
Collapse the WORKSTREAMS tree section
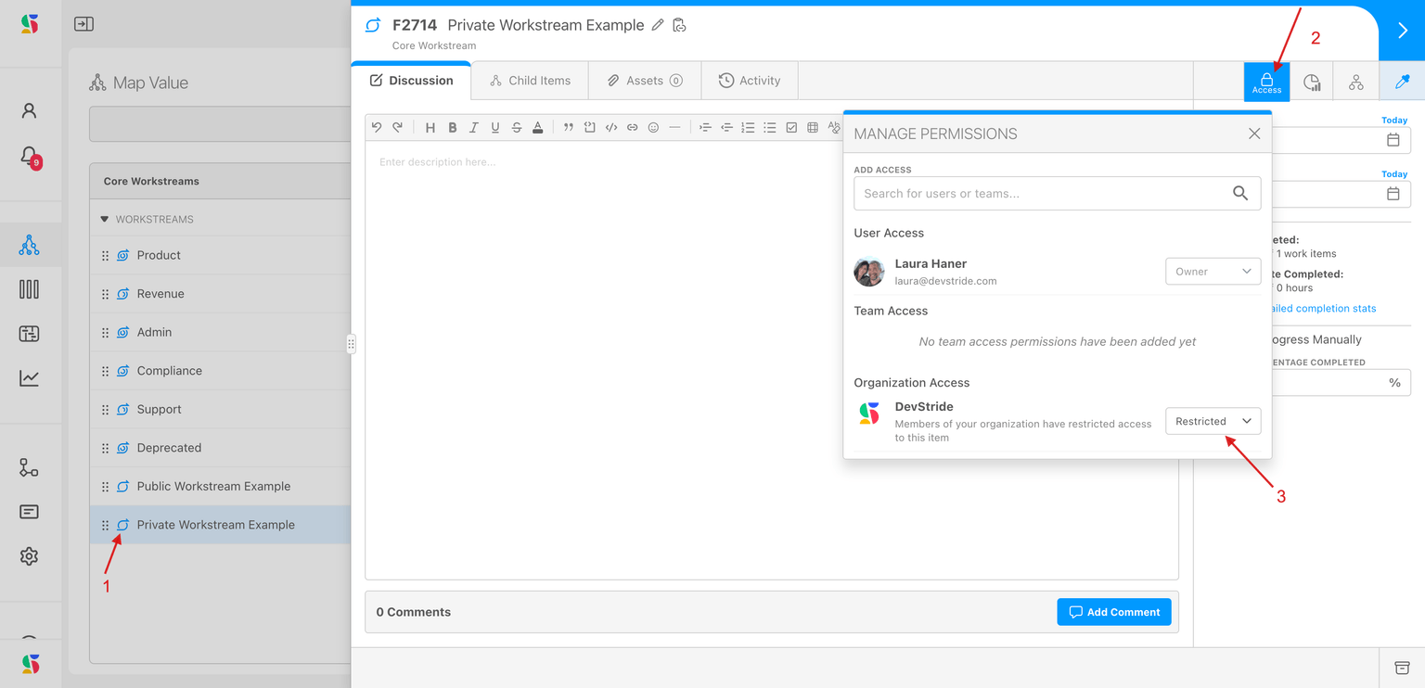click(105, 220)
